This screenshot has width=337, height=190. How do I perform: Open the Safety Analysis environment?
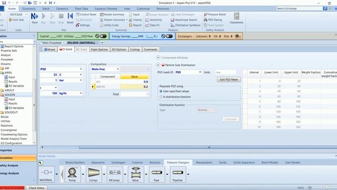(x=18, y=165)
